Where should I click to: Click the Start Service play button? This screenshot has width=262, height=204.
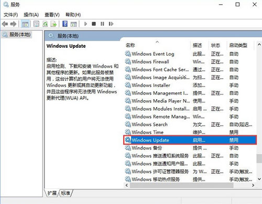(x=85, y=24)
